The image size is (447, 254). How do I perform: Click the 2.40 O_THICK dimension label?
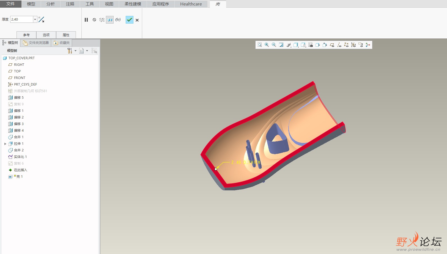[x=246, y=162]
